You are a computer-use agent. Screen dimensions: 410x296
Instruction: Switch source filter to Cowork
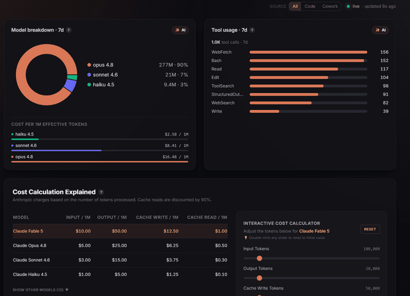[330, 6]
